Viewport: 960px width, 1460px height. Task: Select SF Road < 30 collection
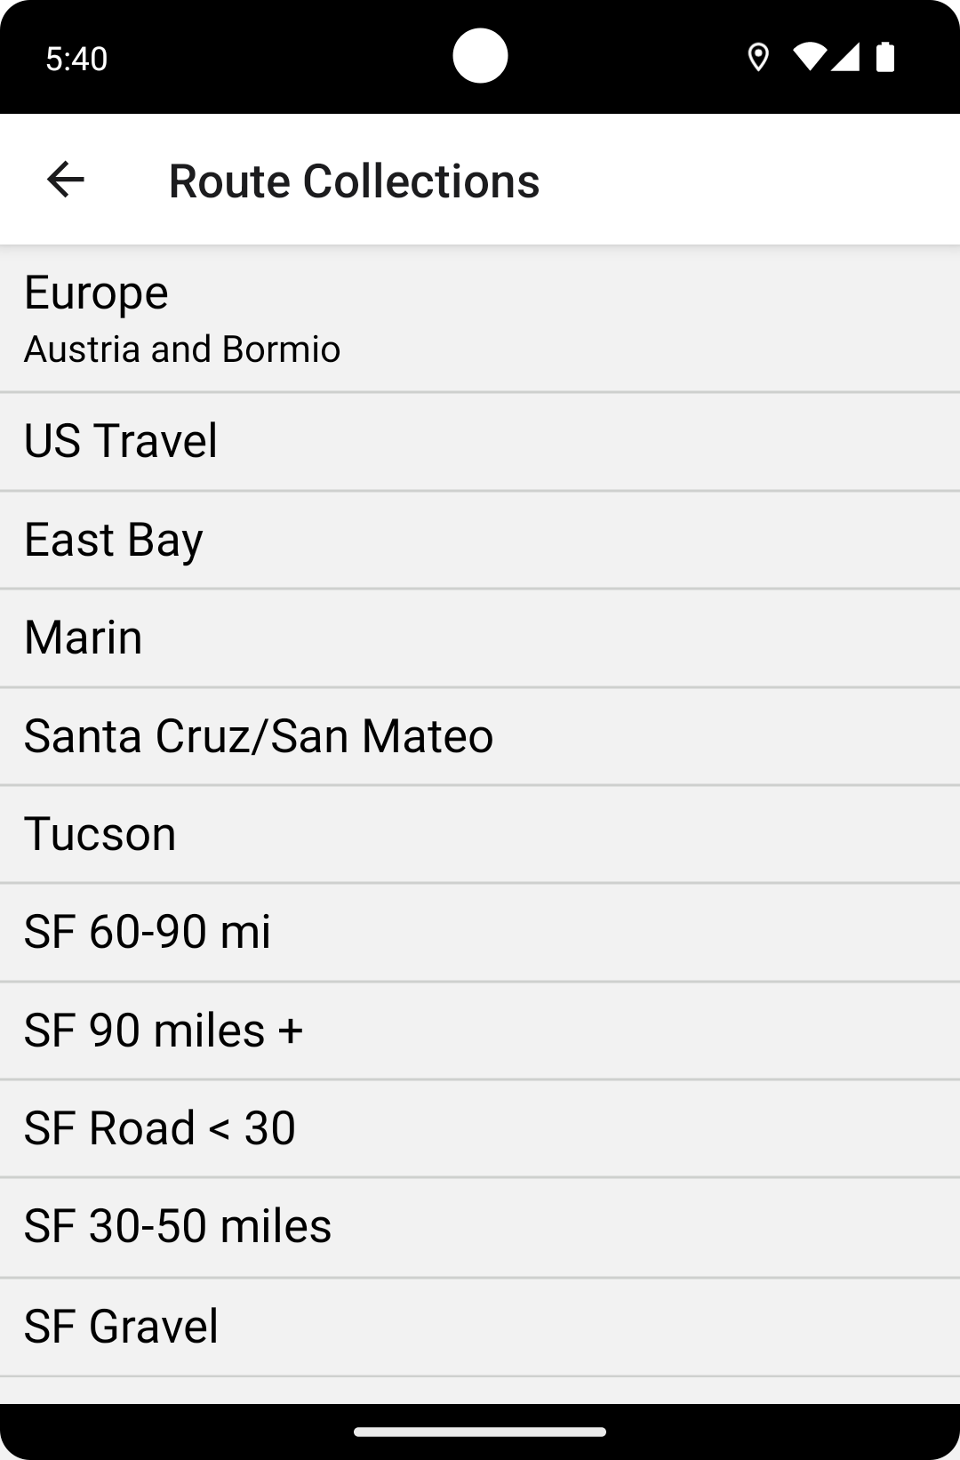click(480, 1128)
